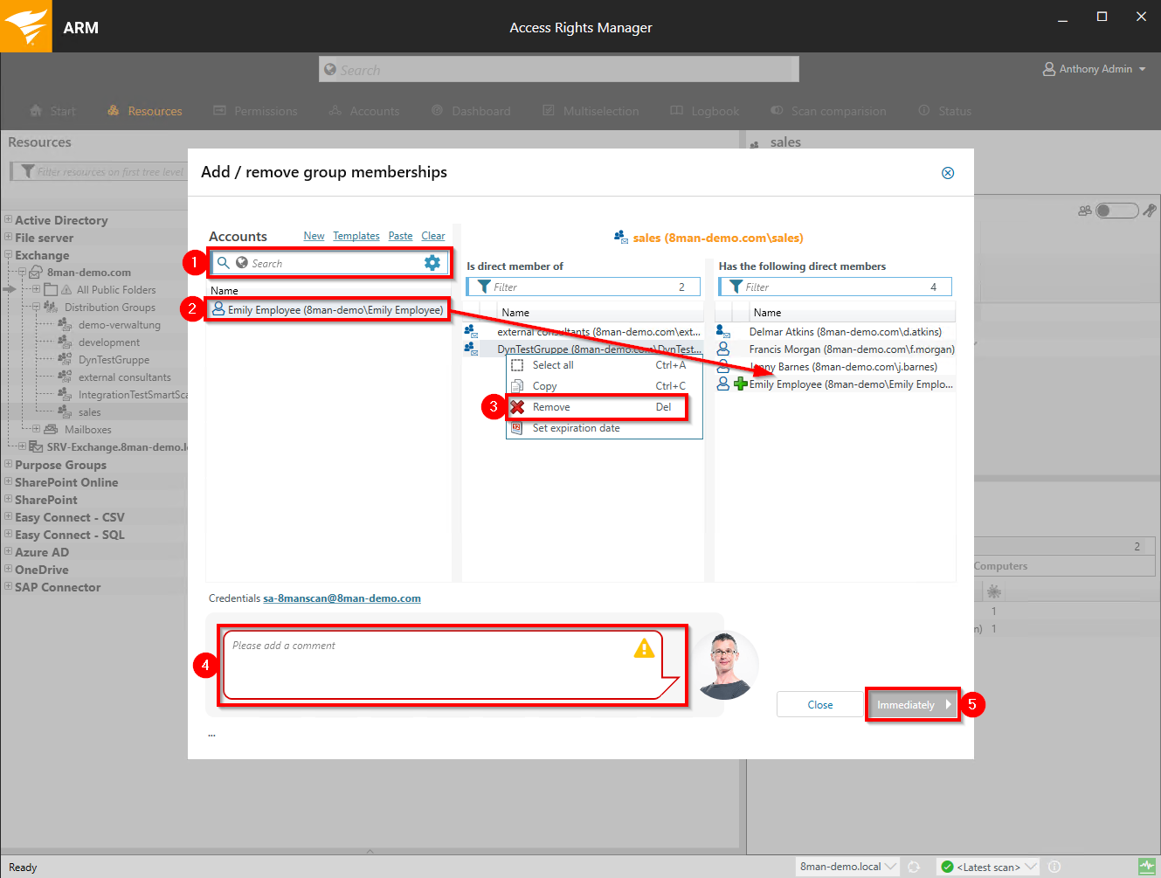Select 'Copy' in the context menu

tap(544, 386)
